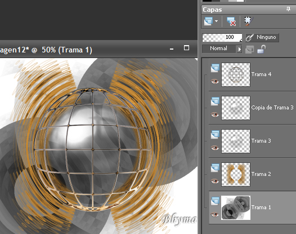Click the Capas panel title

[x=212, y=10]
